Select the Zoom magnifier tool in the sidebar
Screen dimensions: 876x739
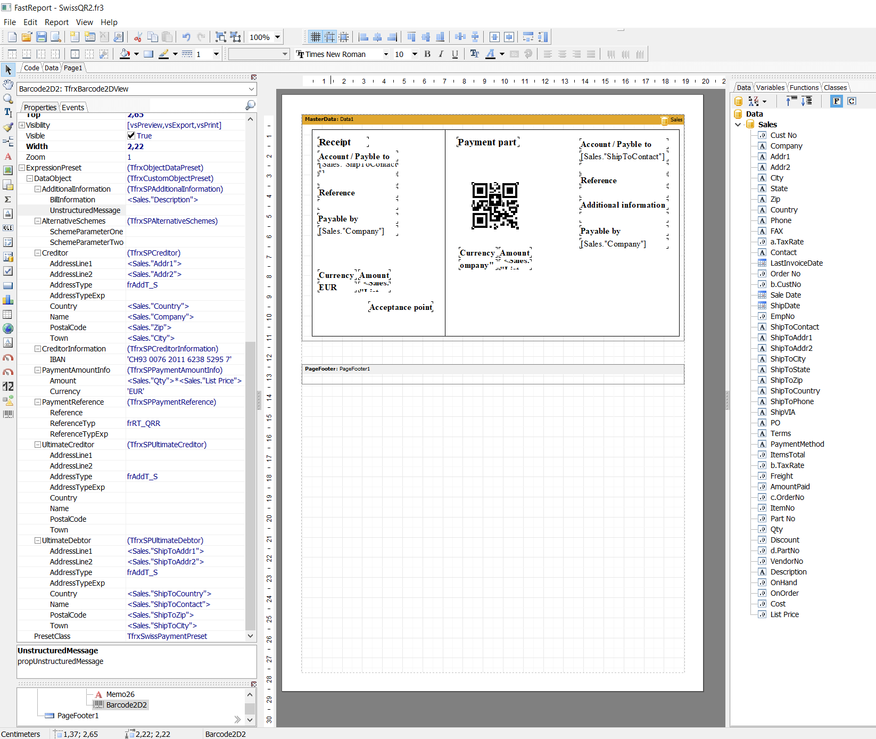click(8, 98)
